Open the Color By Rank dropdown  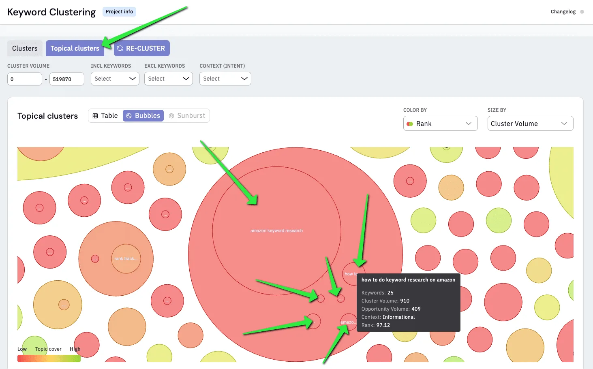[441, 124]
